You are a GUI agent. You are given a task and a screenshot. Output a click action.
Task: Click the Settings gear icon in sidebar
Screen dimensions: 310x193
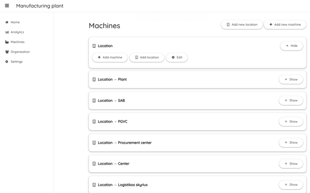coord(7,62)
